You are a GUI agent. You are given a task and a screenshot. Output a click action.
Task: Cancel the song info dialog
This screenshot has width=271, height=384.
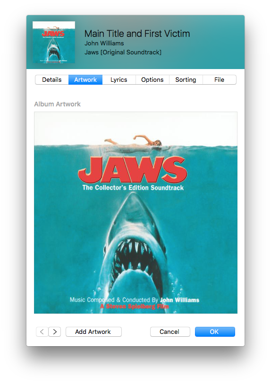[x=170, y=332]
